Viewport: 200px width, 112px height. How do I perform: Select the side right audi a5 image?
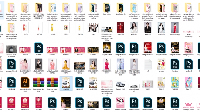[x=134, y=86]
